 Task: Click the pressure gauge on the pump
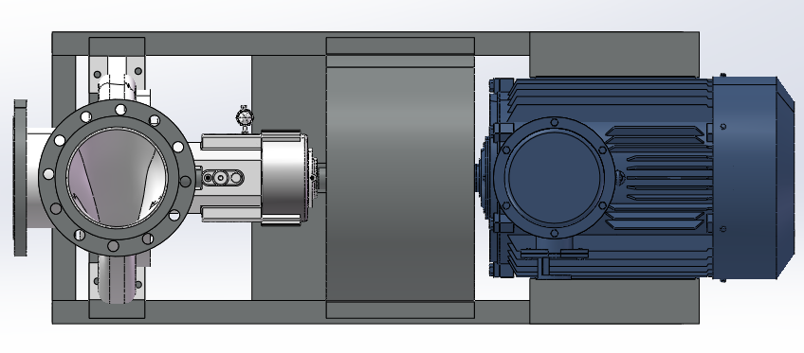[245, 117]
